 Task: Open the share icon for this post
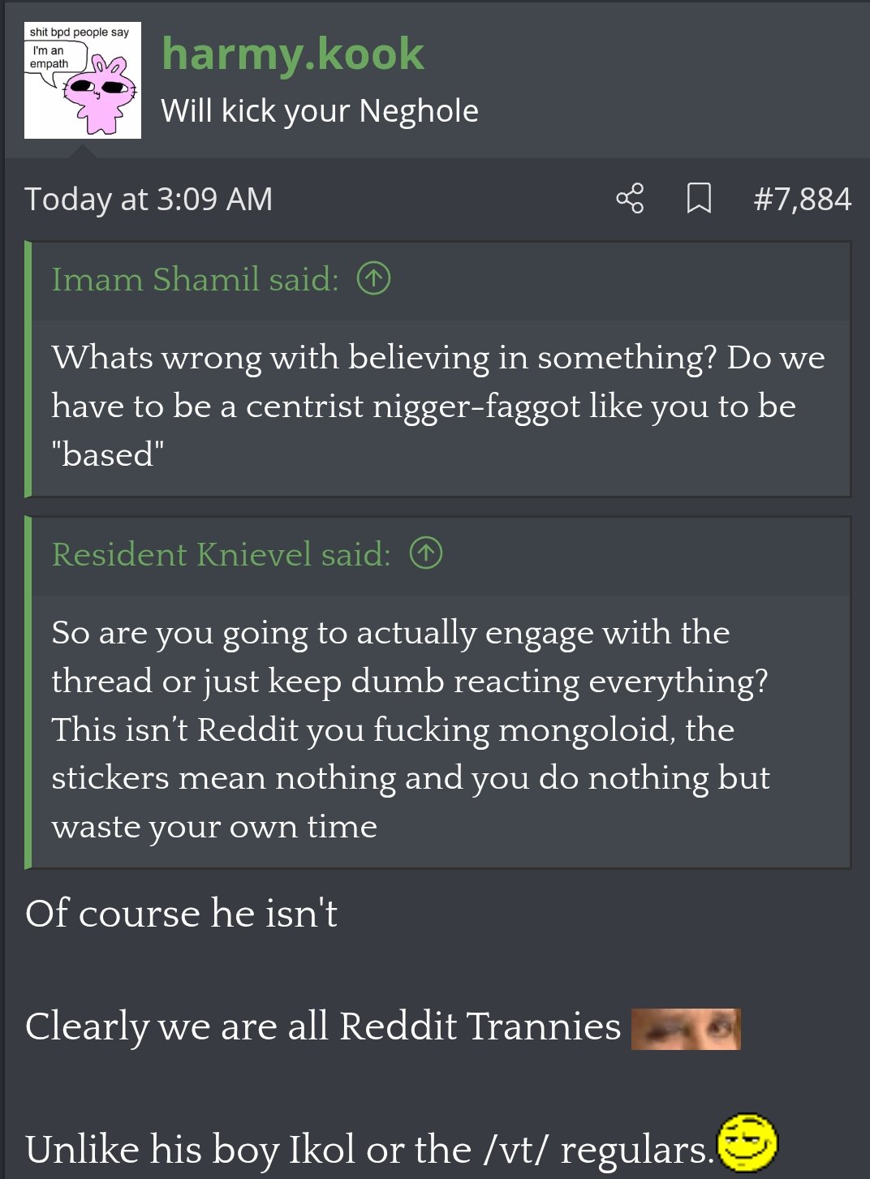click(630, 199)
